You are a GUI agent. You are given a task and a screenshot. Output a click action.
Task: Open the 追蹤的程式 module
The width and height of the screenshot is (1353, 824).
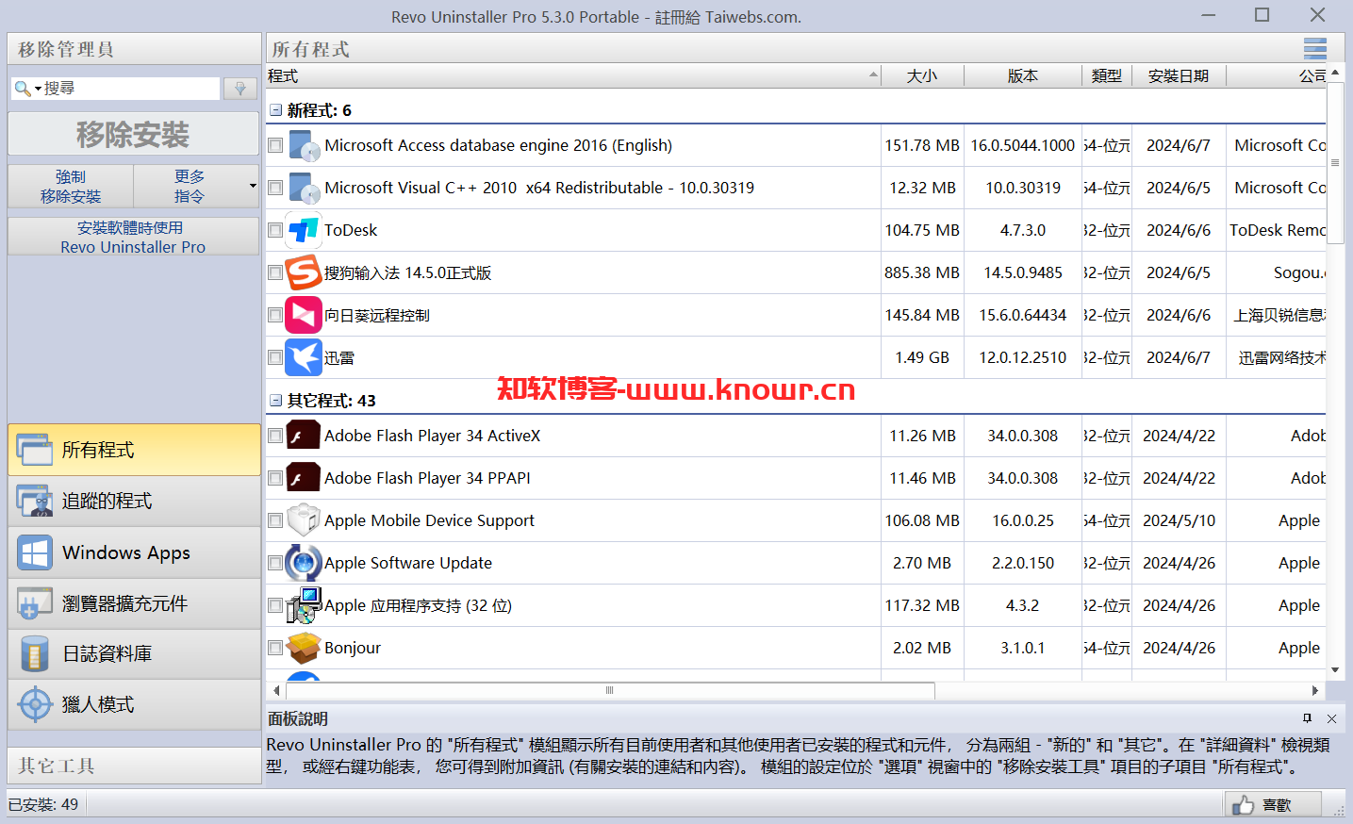click(x=134, y=501)
